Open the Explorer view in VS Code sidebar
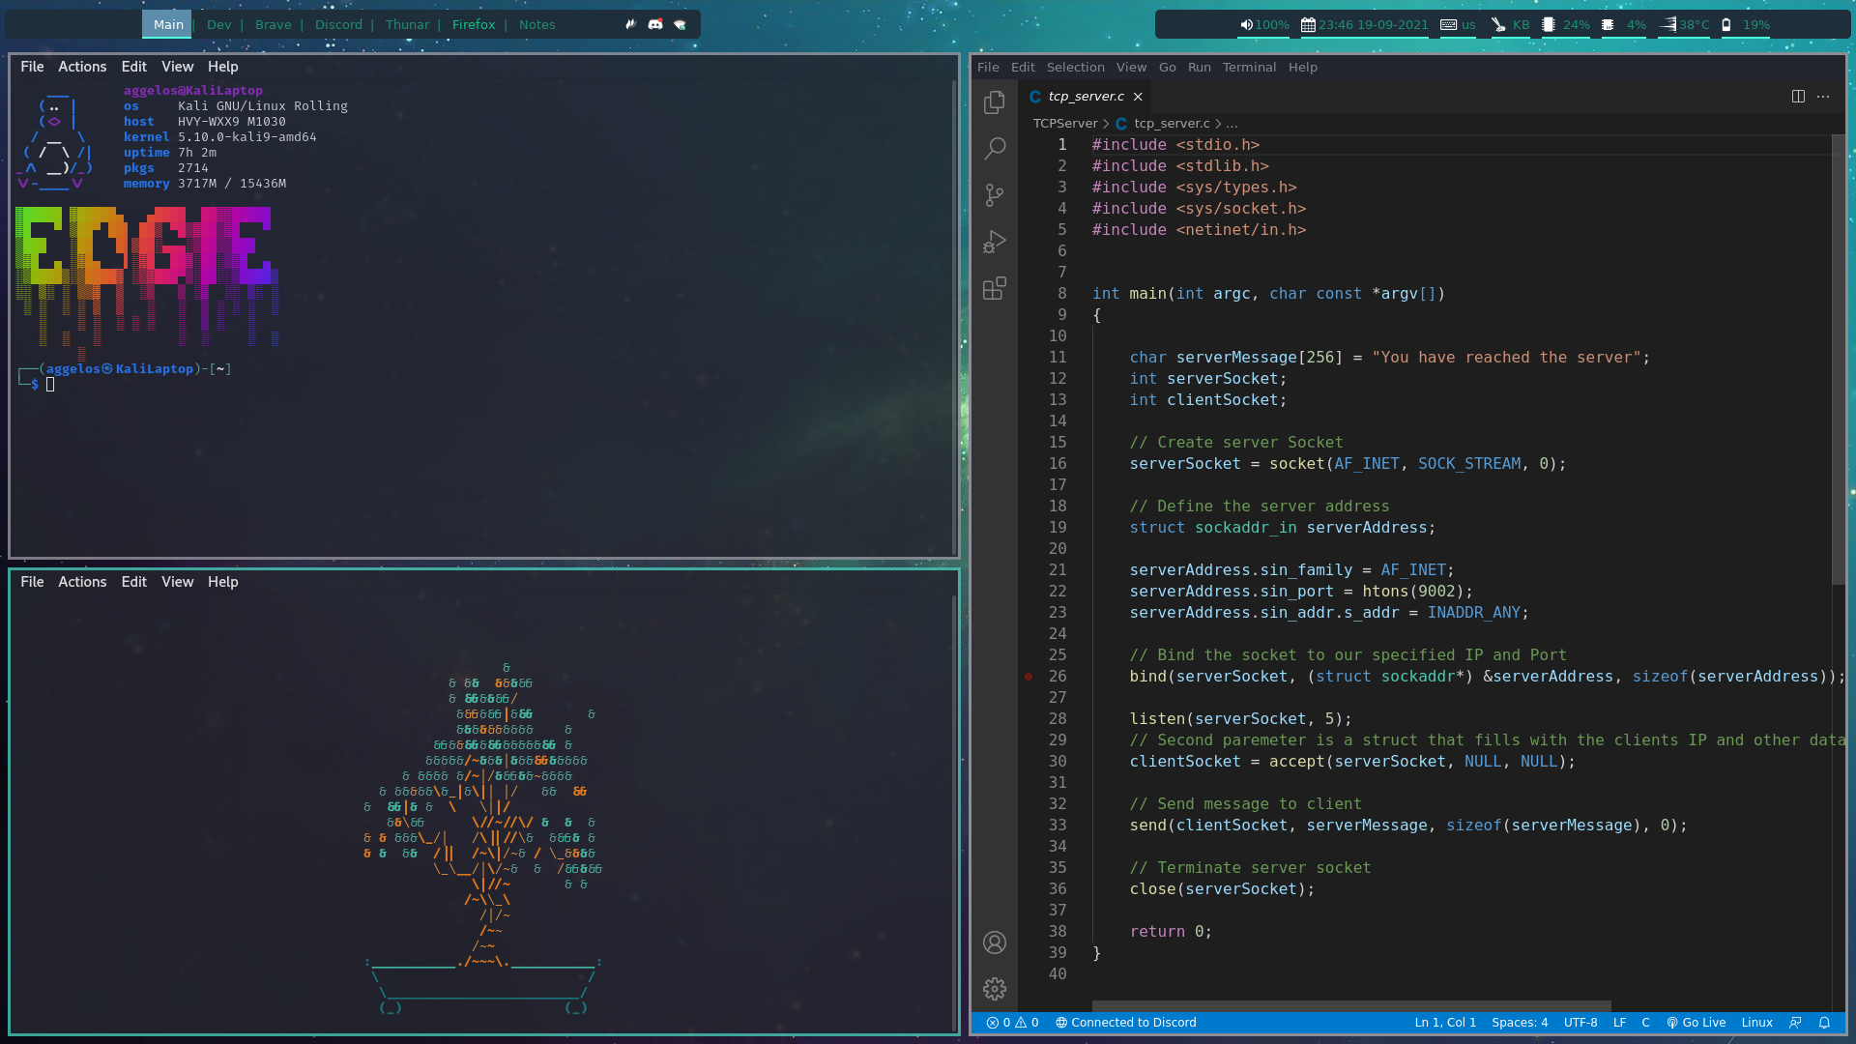This screenshot has width=1856, height=1044. [995, 101]
